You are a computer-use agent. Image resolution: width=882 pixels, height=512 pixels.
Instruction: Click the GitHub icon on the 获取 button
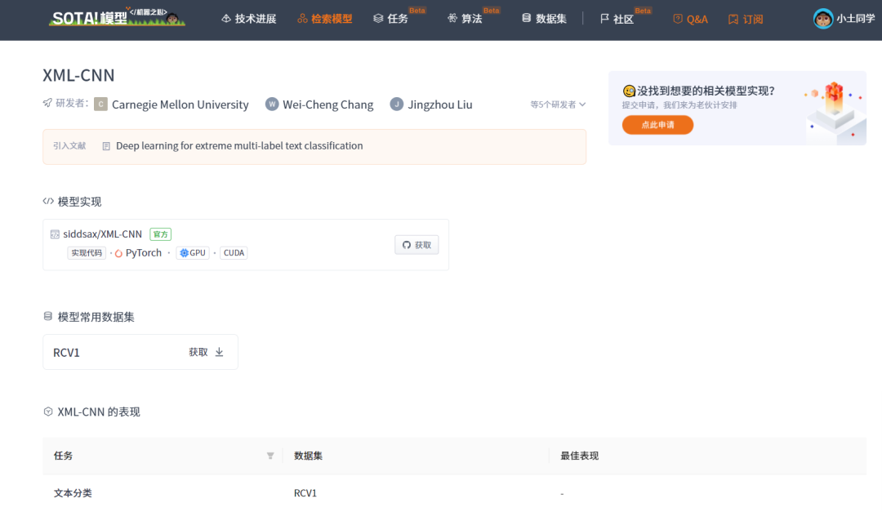click(x=406, y=244)
